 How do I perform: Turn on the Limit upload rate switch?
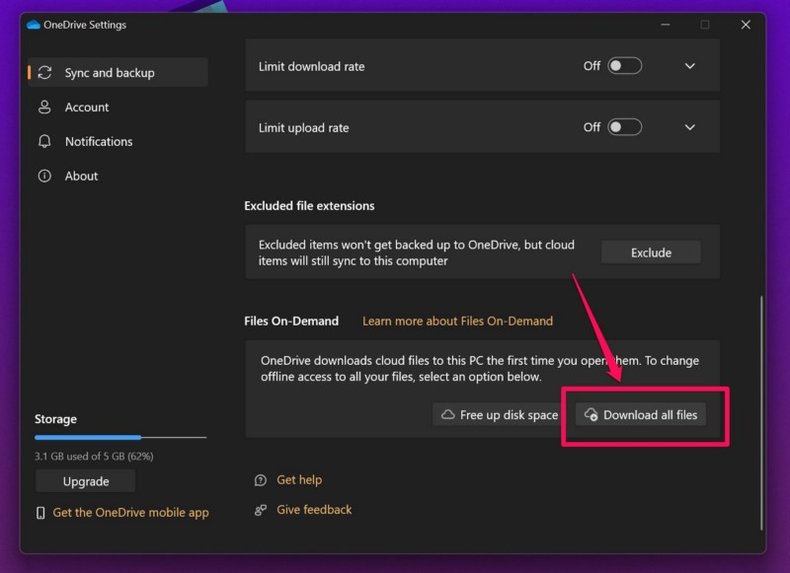(x=624, y=127)
